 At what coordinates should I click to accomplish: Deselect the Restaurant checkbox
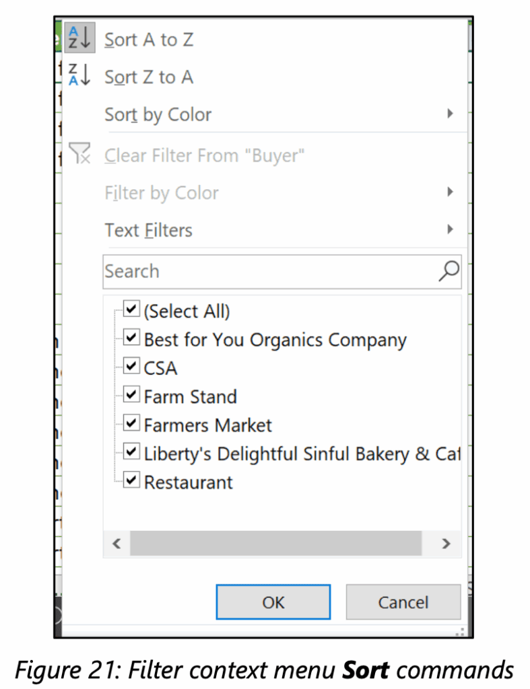coord(132,481)
